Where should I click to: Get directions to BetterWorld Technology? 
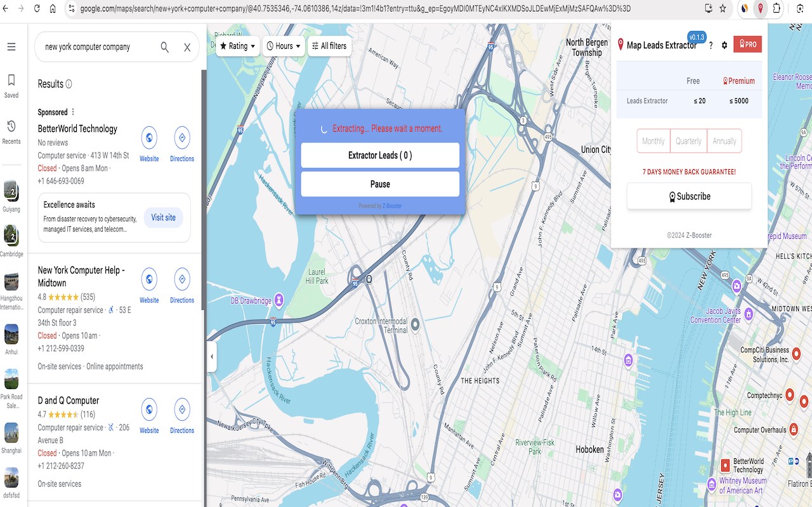pos(182,138)
